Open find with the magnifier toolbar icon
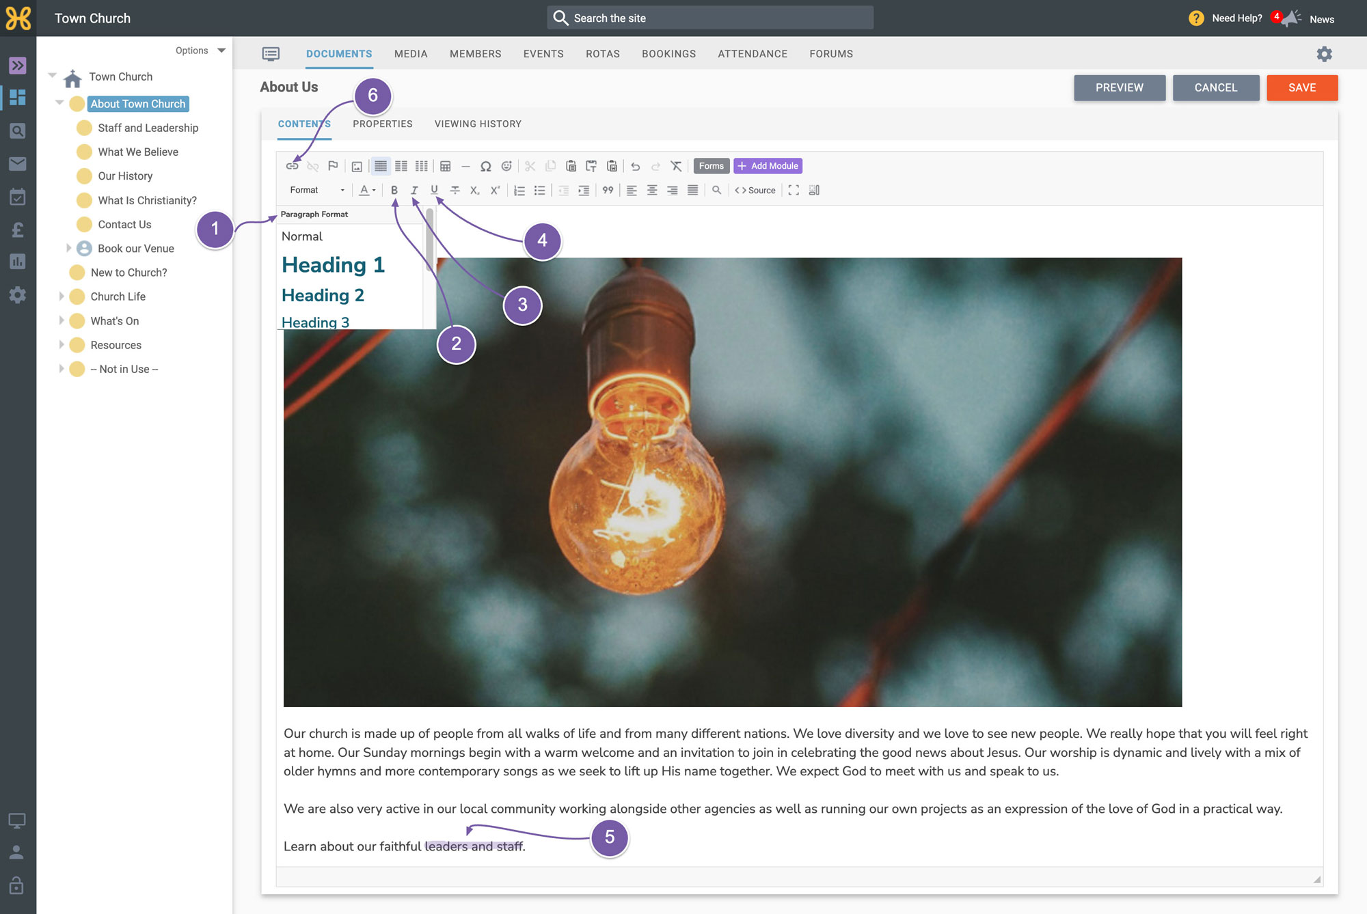Viewport: 1367px width, 914px height. 716,190
